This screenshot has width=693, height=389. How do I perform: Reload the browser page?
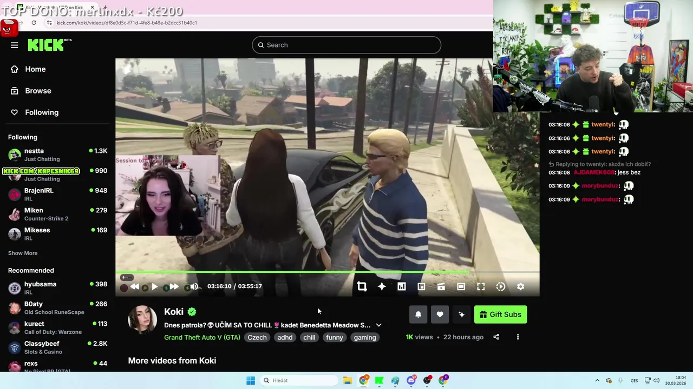tap(34, 23)
